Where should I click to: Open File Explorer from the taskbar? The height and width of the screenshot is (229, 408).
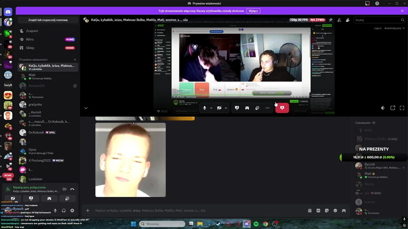coord(200,224)
